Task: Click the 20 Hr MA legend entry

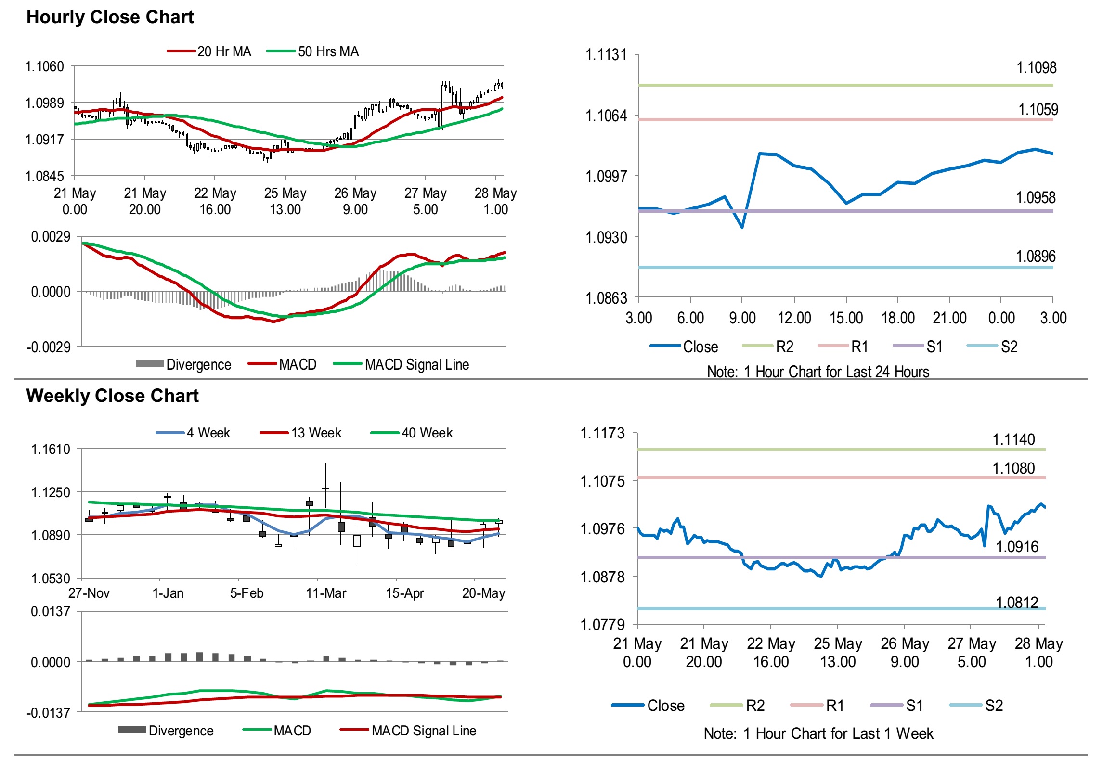Action: [223, 51]
